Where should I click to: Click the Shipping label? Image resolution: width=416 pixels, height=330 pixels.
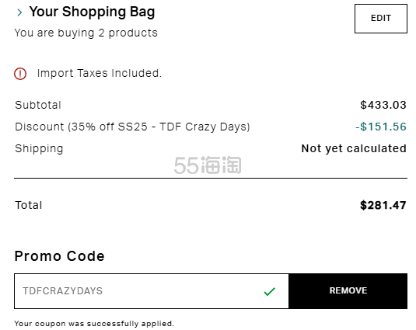click(x=39, y=148)
